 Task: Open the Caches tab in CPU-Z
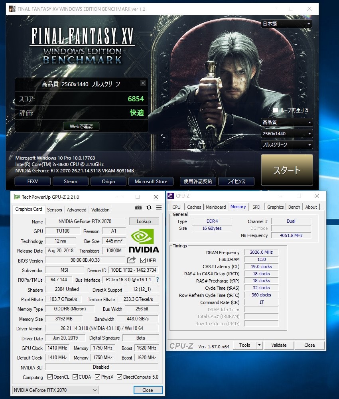tap(194, 207)
